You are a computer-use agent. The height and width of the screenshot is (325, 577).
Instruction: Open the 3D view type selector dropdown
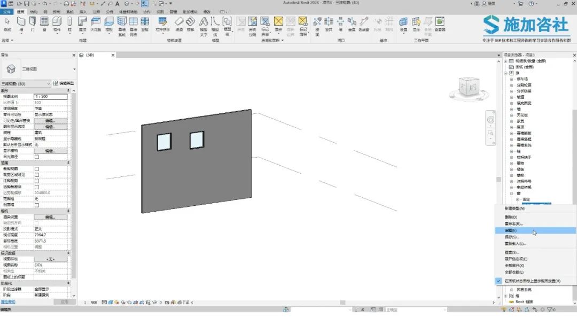(x=48, y=84)
